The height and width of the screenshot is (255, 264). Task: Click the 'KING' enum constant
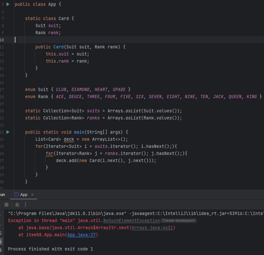[252, 97]
